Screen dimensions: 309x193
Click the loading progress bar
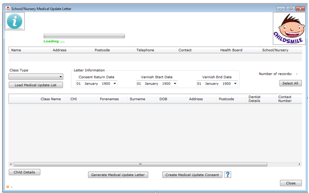pos(84,36)
